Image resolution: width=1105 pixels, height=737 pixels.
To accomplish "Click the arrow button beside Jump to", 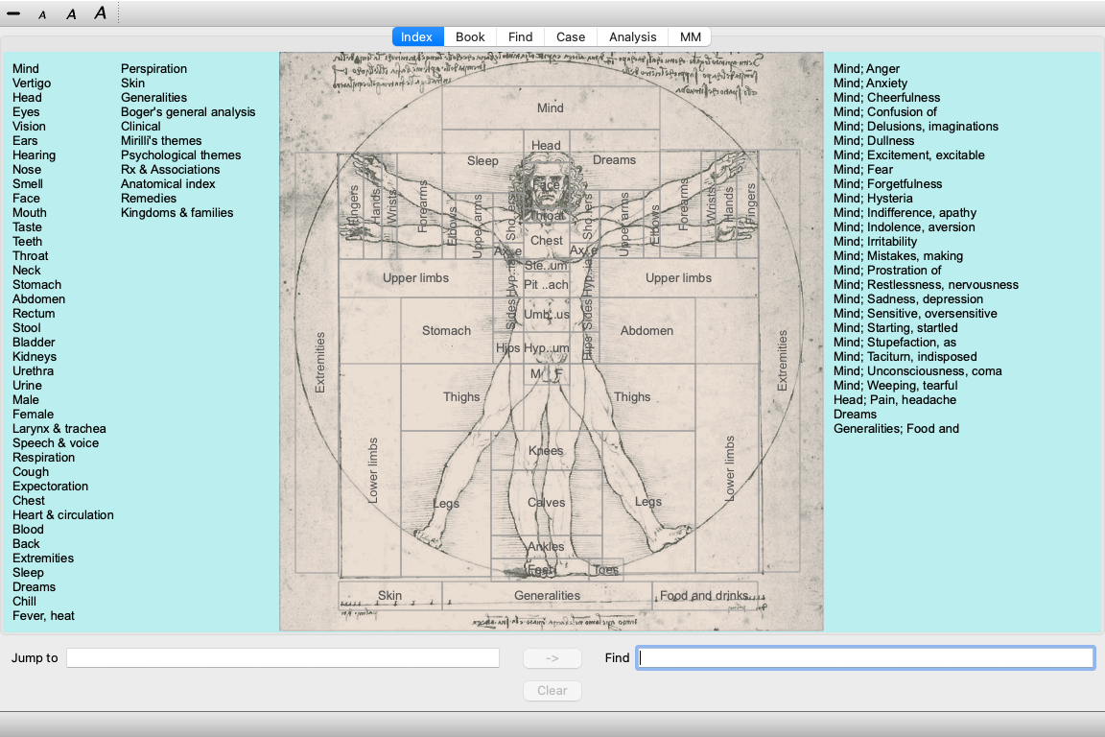I will [552, 658].
